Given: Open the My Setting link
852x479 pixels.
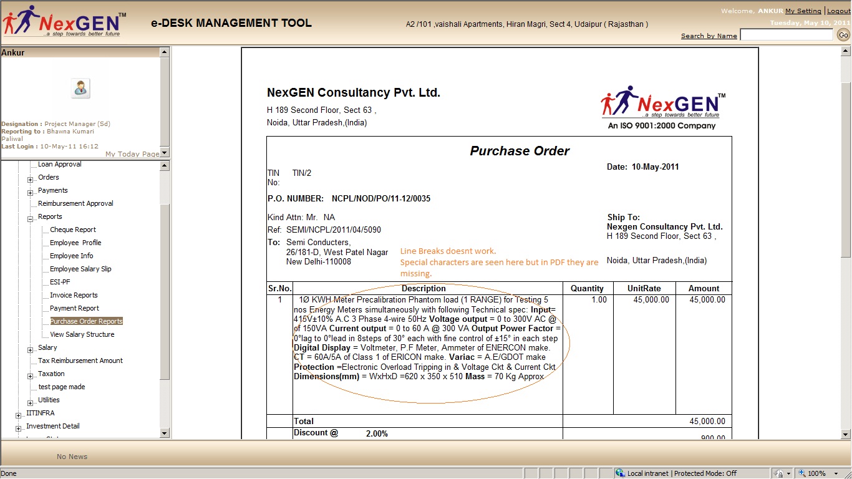Looking at the screenshot, I should click(x=803, y=11).
